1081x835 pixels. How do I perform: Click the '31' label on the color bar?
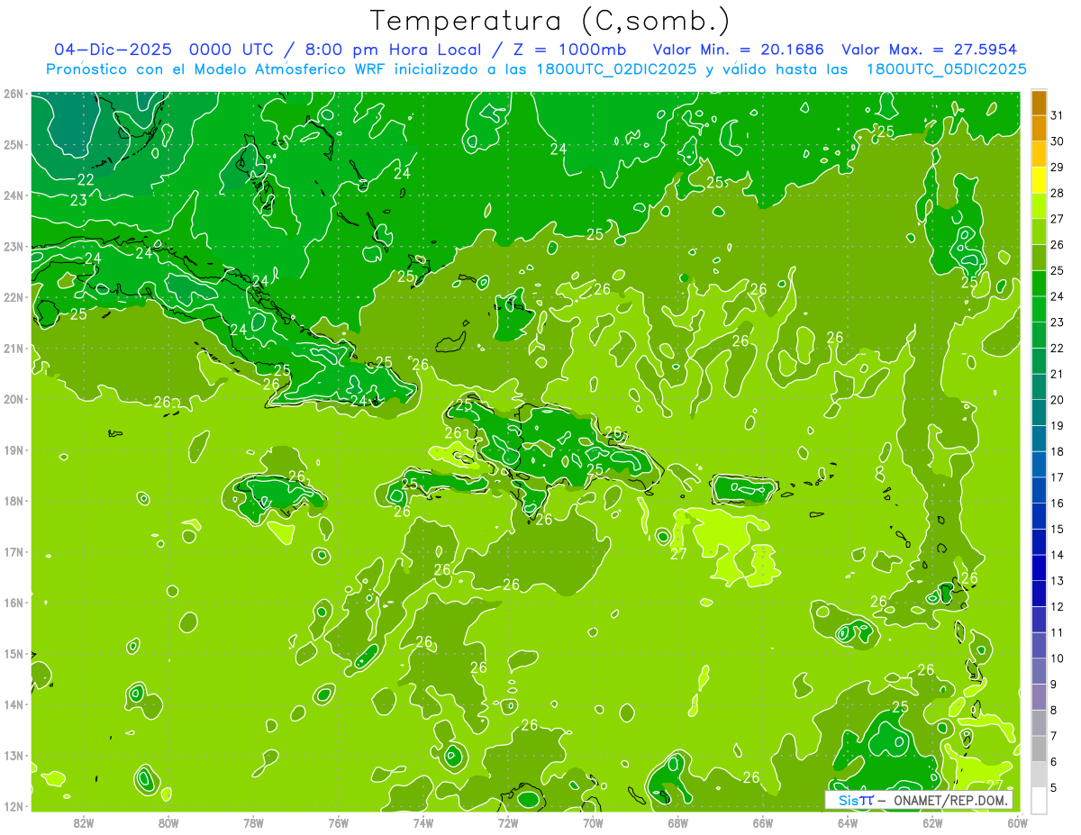(x=1057, y=114)
